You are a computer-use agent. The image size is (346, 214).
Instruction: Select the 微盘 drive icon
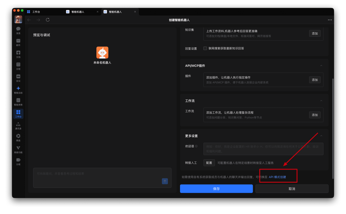(18, 138)
